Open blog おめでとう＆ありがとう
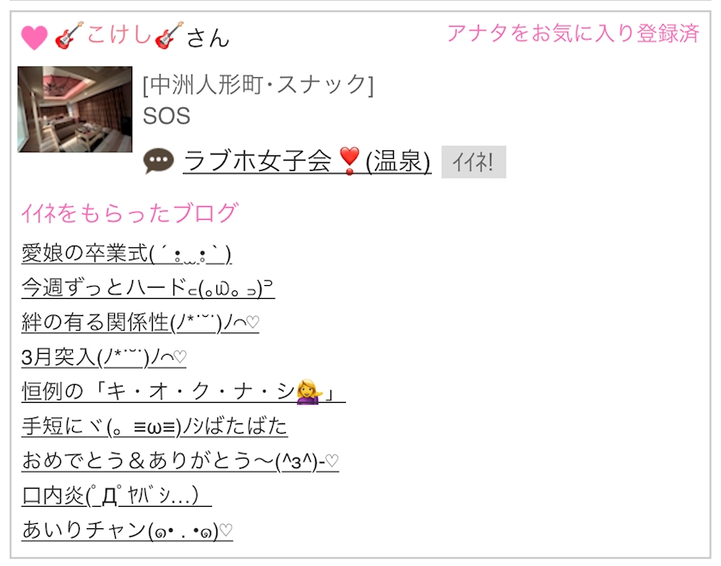721x566 pixels. tap(180, 460)
